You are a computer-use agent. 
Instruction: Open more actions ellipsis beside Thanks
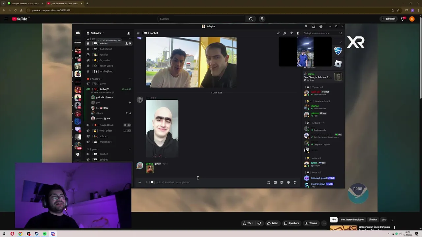click(x=324, y=223)
